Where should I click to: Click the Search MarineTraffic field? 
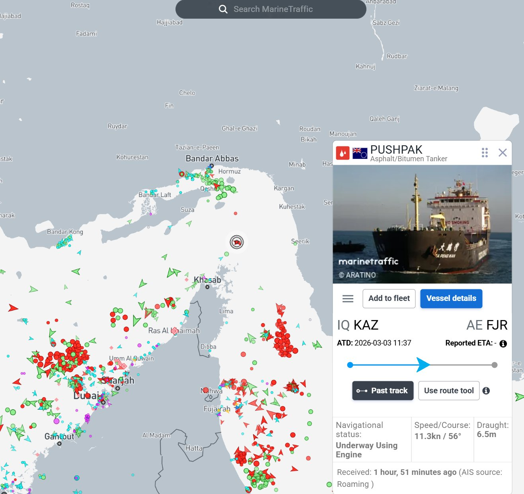tap(271, 9)
